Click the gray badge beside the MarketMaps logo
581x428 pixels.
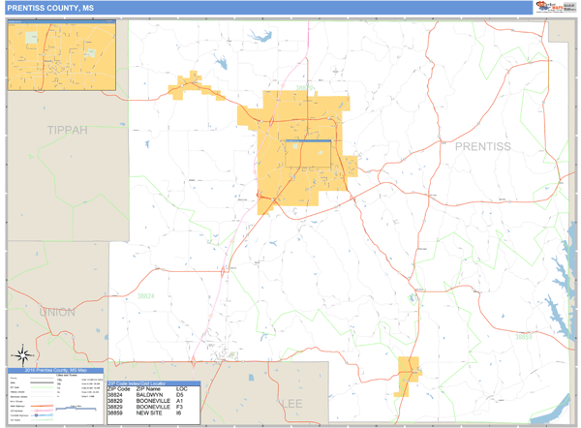pos(569,7)
